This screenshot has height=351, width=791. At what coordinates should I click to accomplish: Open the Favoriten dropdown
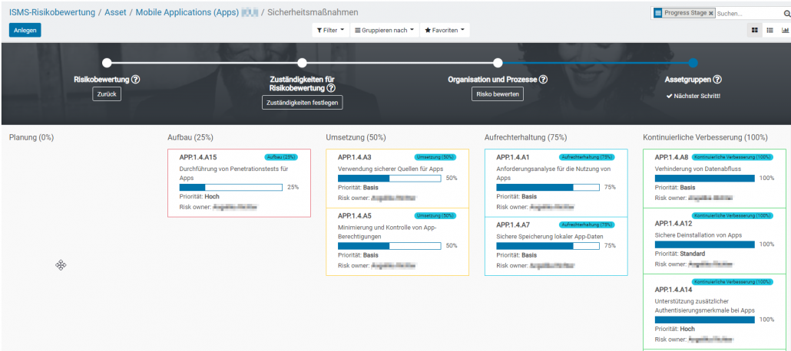click(x=445, y=30)
